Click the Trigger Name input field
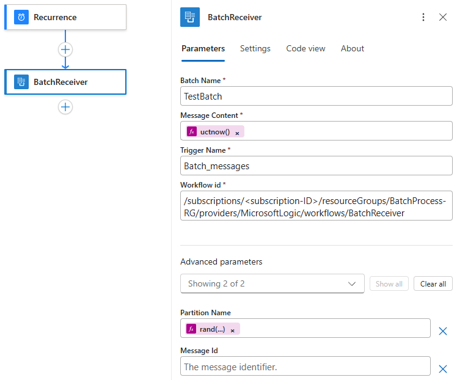The height and width of the screenshot is (380, 457). (x=316, y=166)
